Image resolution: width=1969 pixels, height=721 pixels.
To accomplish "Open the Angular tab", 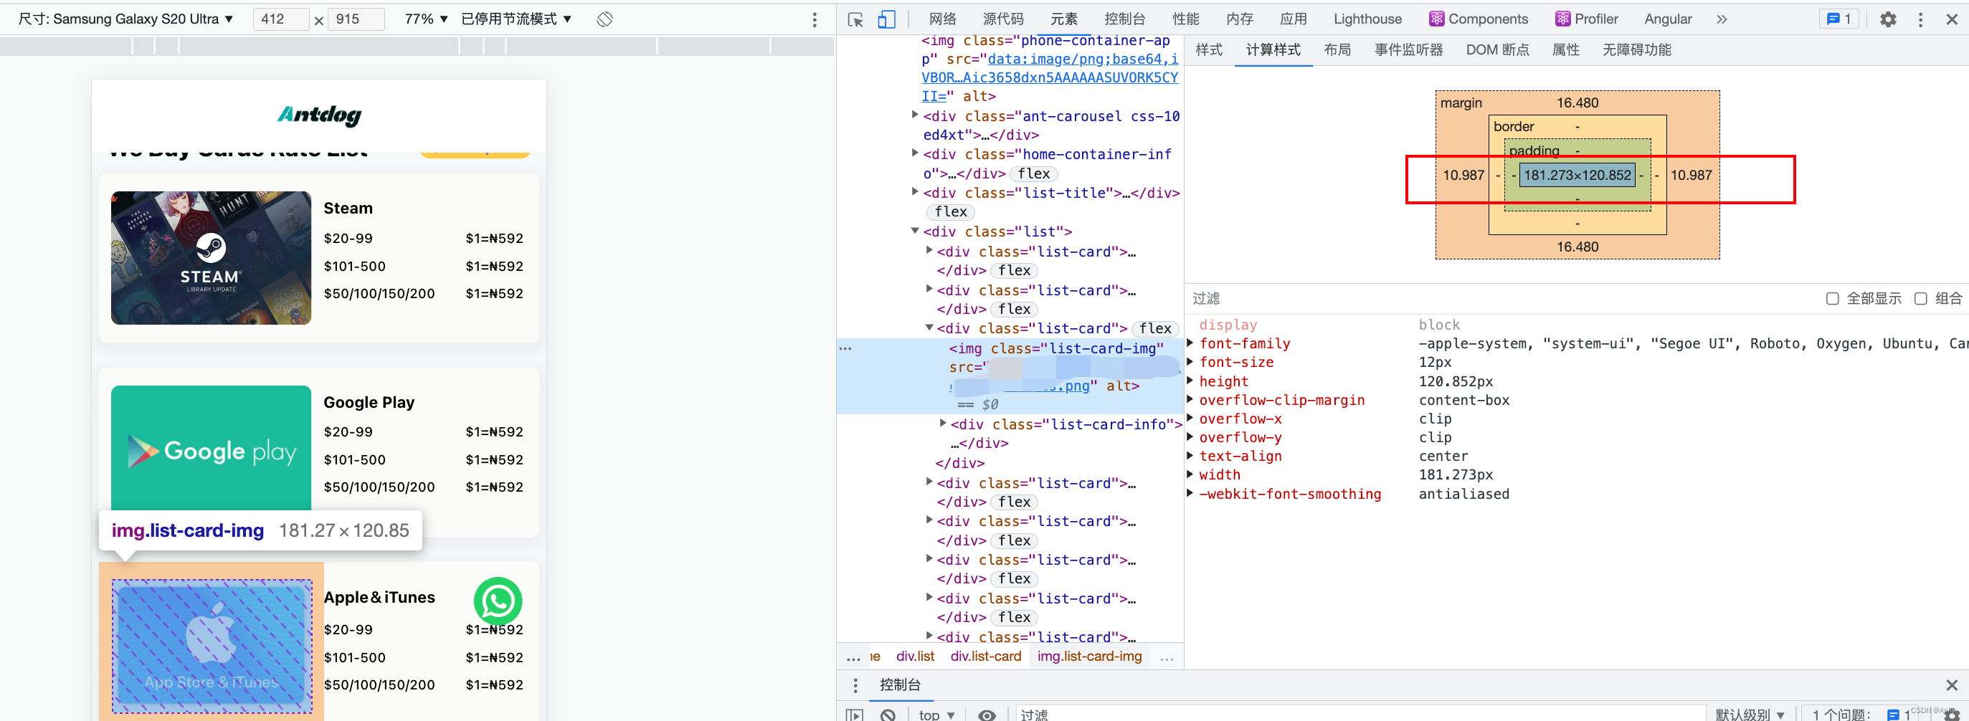I will coord(1667,19).
